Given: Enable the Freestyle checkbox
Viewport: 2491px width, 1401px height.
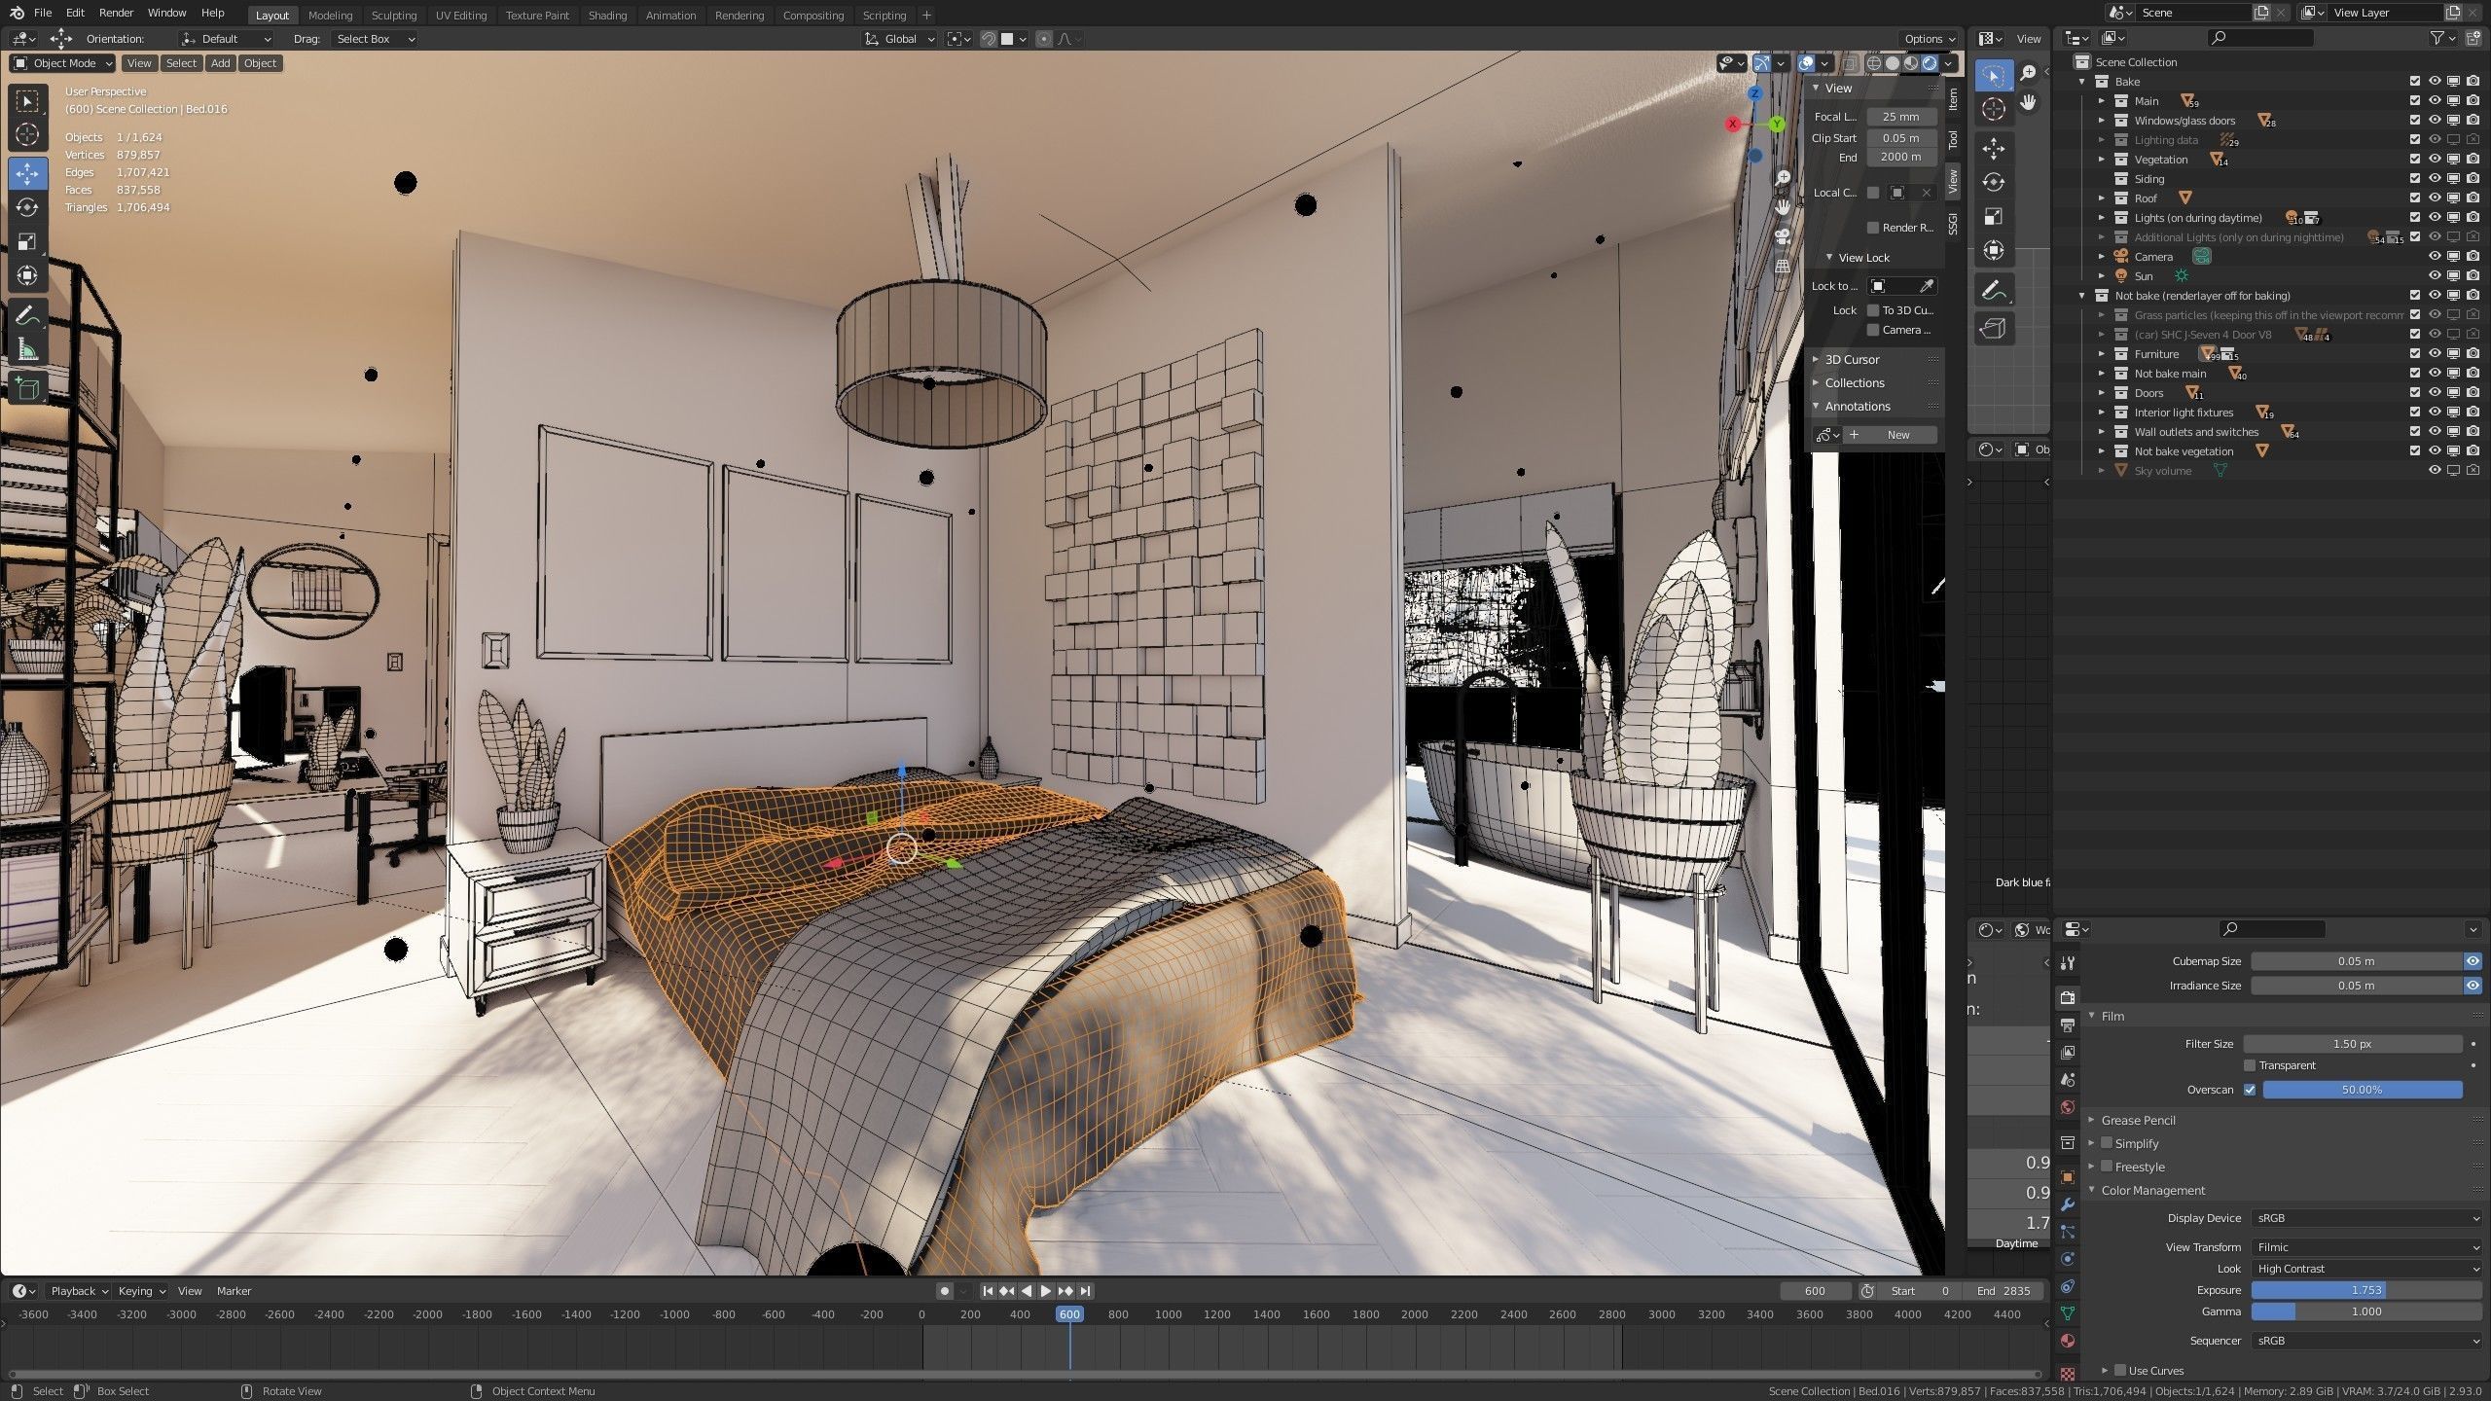Looking at the screenshot, I should click(2107, 1167).
